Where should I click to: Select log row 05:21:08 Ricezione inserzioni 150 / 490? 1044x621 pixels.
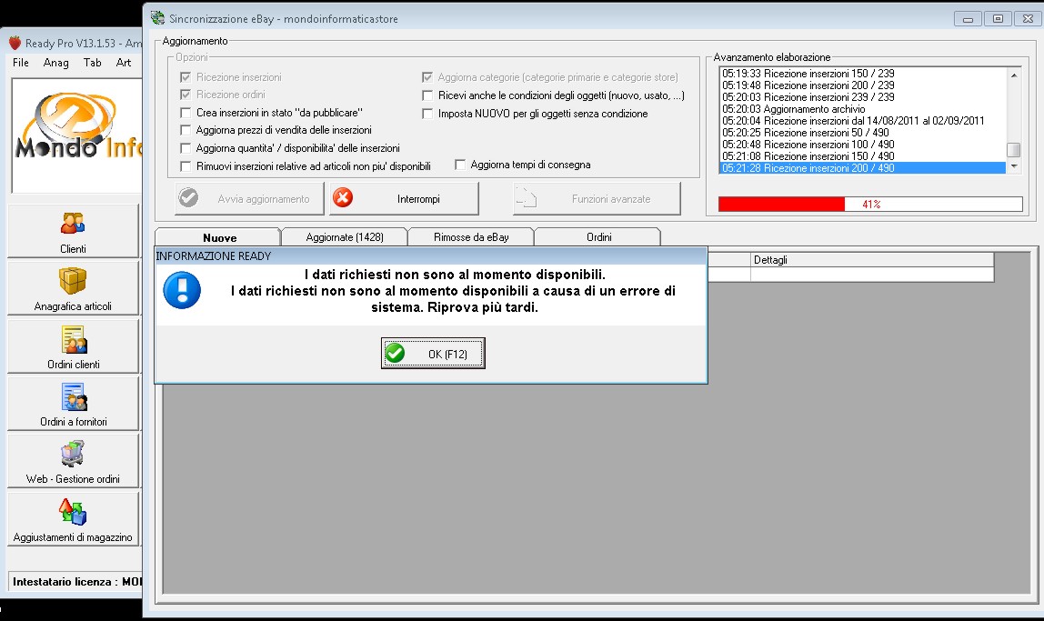[x=862, y=156]
